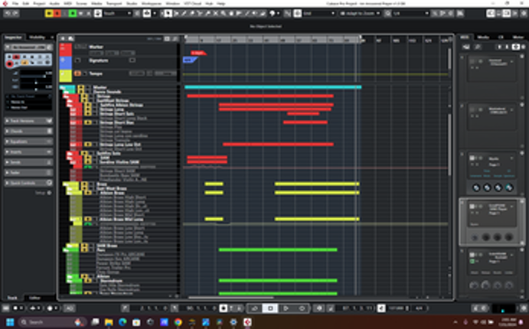529x329 pixels.
Task: Click the horizontal scrollbar below the timeline
Action: click(231, 298)
